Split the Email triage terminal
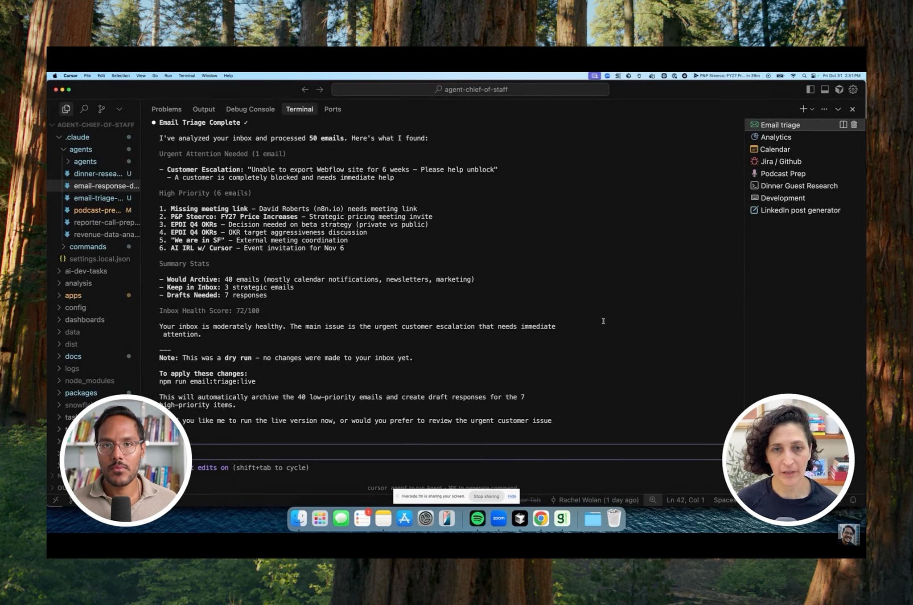The image size is (913, 605). pyautogui.click(x=843, y=125)
